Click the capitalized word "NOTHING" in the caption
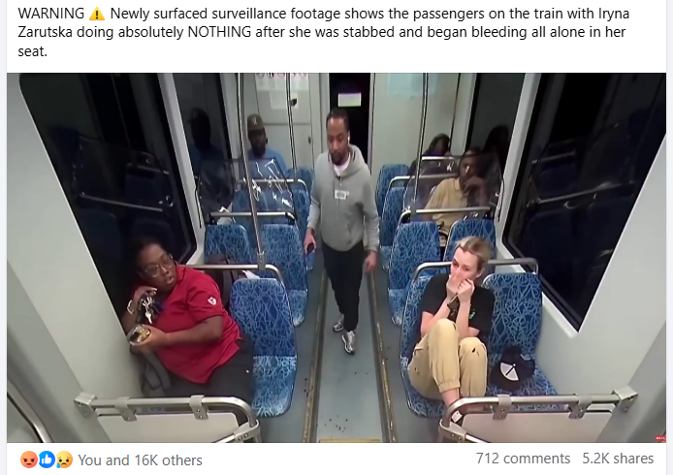 coord(219,32)
